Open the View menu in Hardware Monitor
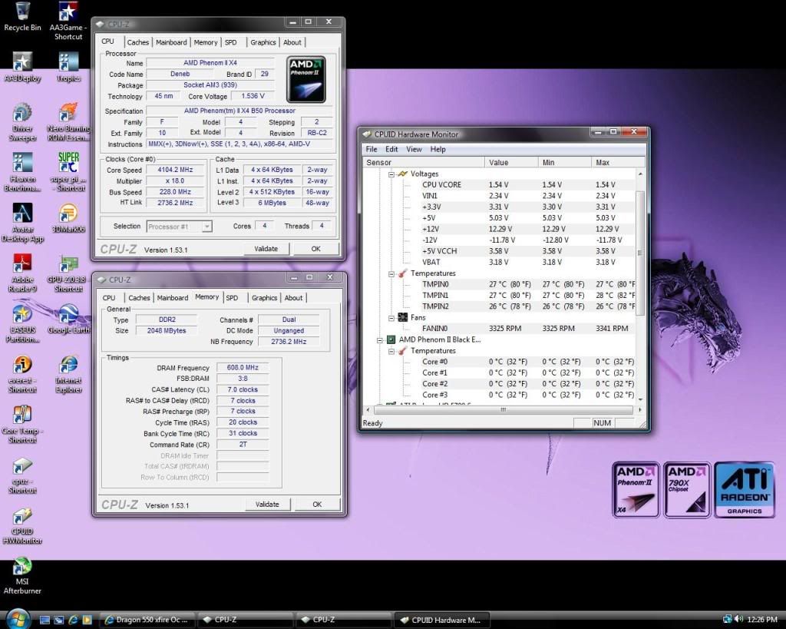The height and width of the screenshot is (629, 786). pos(414,149)
